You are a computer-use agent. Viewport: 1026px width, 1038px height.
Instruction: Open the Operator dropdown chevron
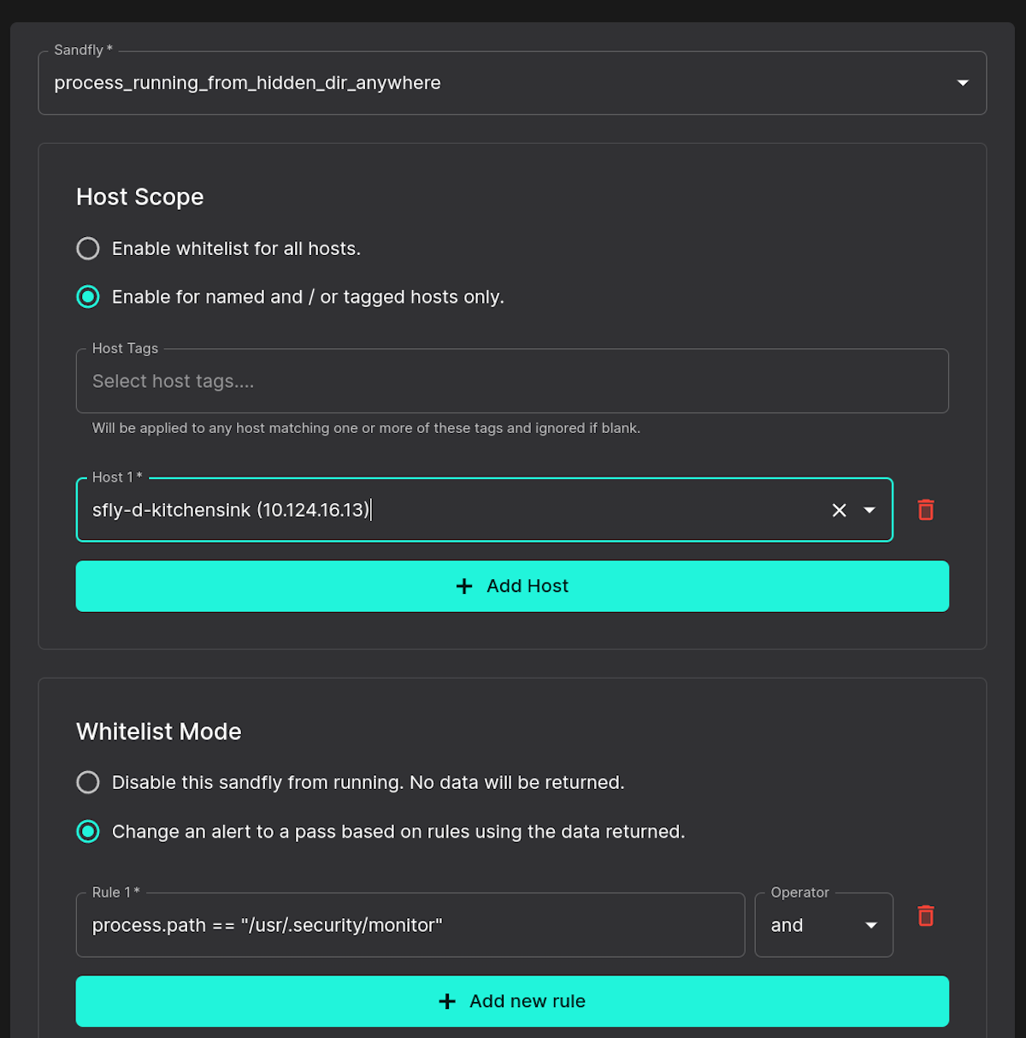870,925
